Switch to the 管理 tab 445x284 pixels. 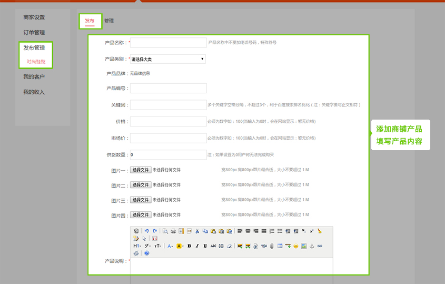[x=108, y=21]
